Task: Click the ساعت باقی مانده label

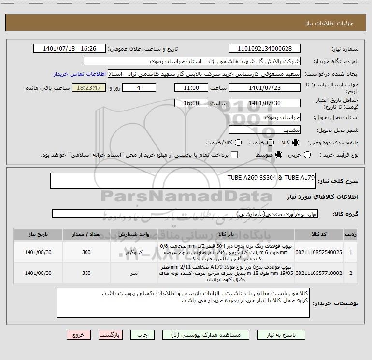Action: (x=48, y=88)
